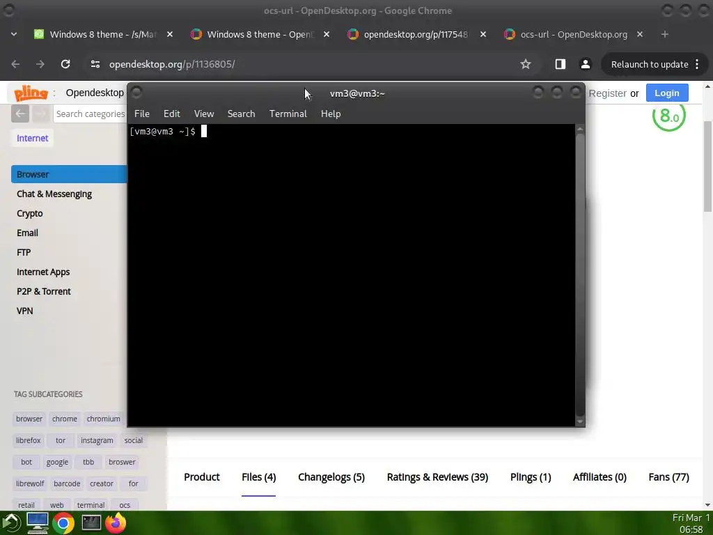Click the chrome tag
This screenshot has height=535, width=713.
[x=65, y=419]
